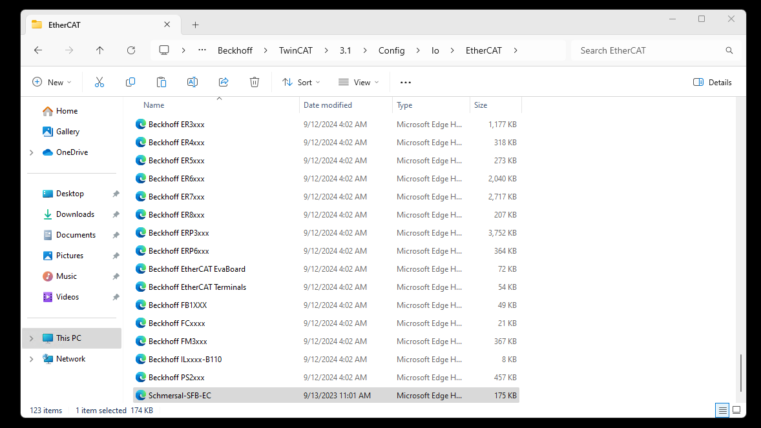Unpin Videos using its pin icon
The height and width of the screenshot is (428, 761).
(116, 298)
